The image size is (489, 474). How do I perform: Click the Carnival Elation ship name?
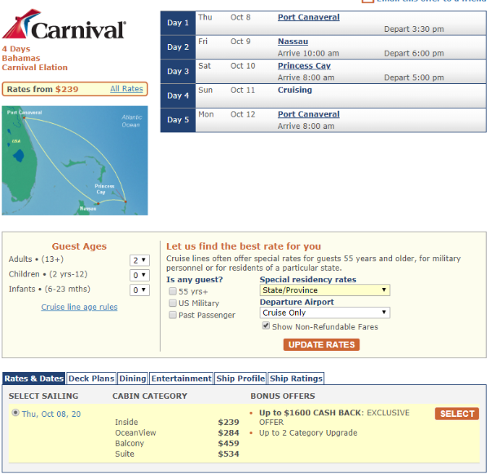click(x=34, y=68)
